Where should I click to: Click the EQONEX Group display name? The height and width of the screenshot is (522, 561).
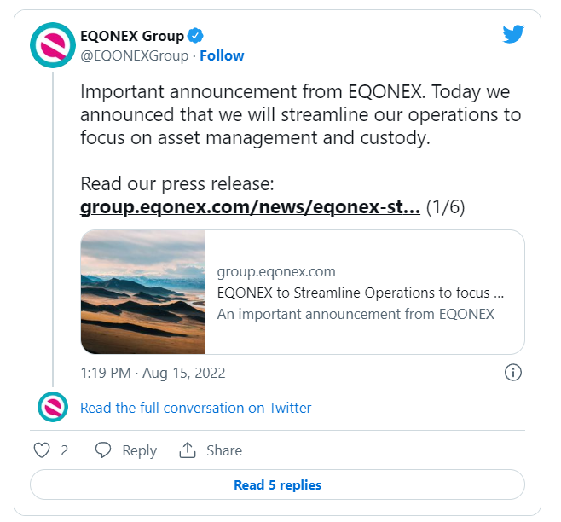pos(132,36)
